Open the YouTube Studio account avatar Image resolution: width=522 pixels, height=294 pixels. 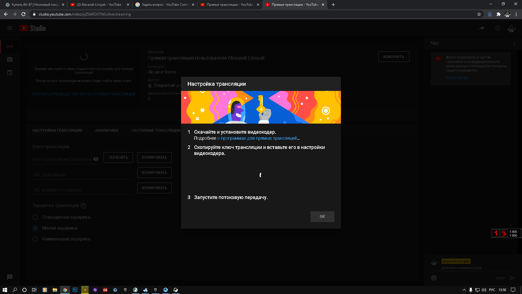[x=511, y=28]
